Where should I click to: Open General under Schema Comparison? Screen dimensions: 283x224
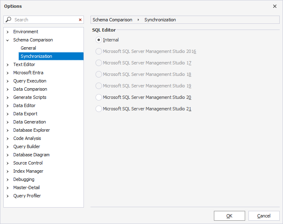28,48
